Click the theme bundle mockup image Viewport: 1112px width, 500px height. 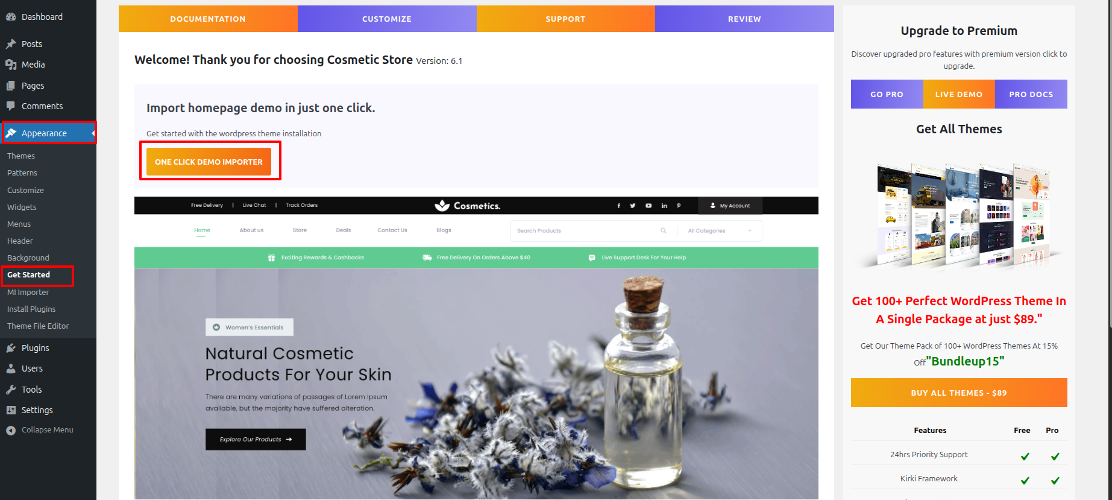(x=959, y=215)
